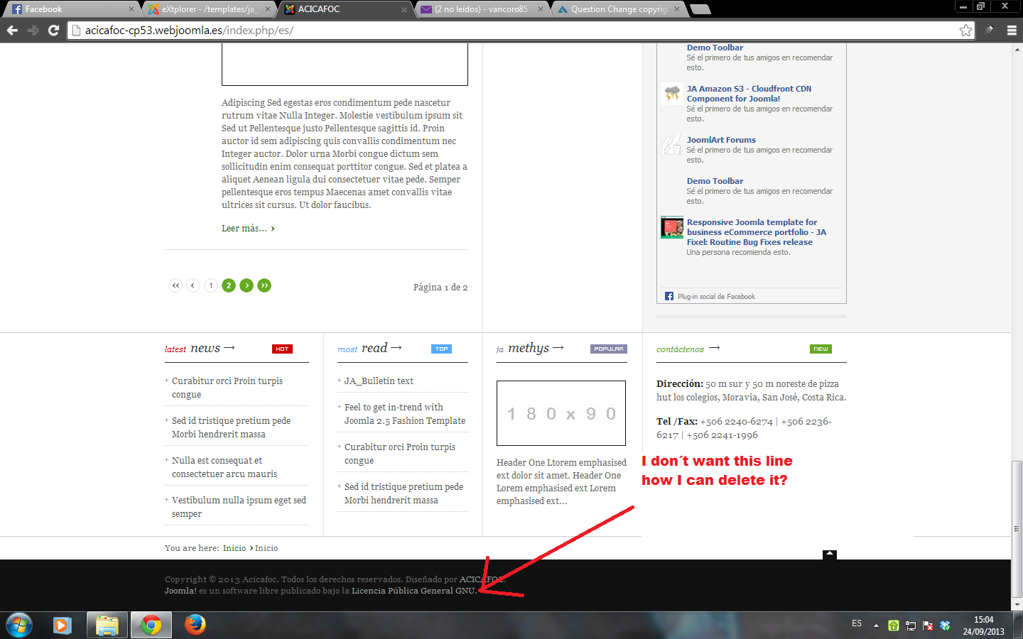The width and height of the screenshot is (1023, 639).
Task: Click the address bar URL field
Action: click(x=497, y=30)
